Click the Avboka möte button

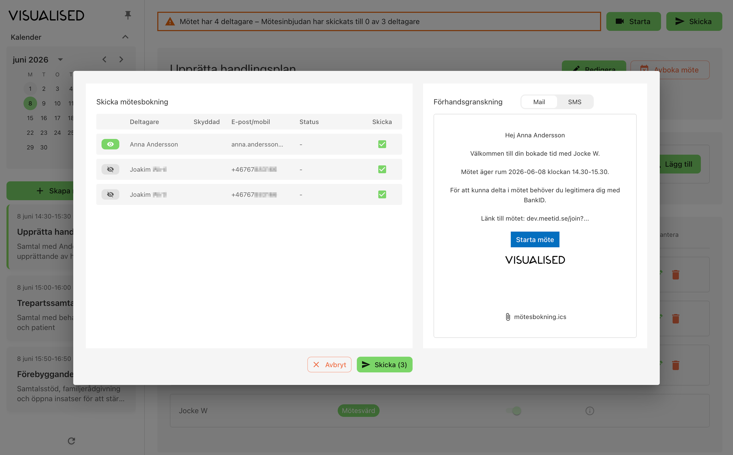pyautogui.click(x=670, y=70)
